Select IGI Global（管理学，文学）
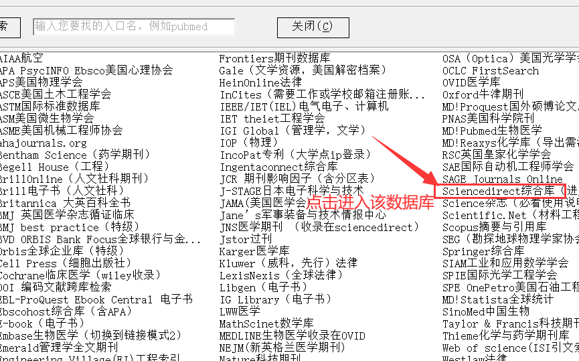 tap(293, 131)
